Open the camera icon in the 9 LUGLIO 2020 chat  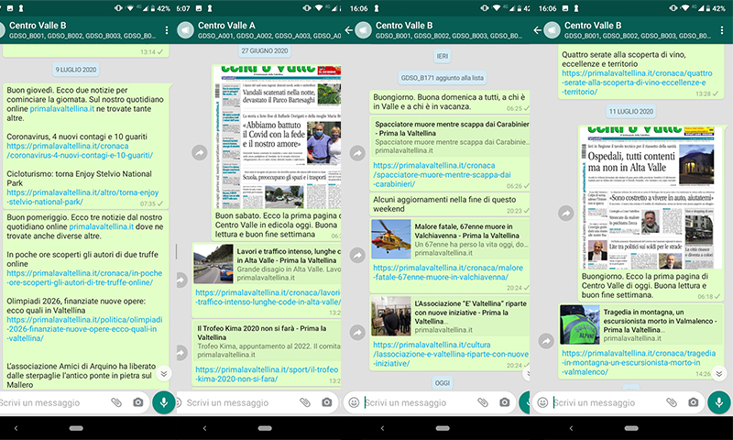(138, 402)
